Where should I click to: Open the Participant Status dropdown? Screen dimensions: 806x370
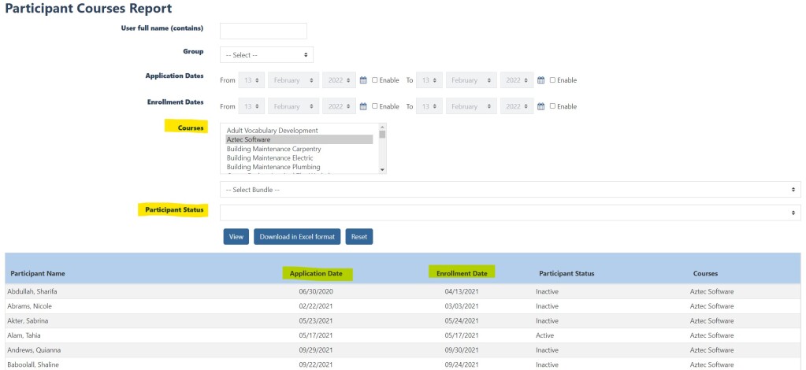(509, 213)
